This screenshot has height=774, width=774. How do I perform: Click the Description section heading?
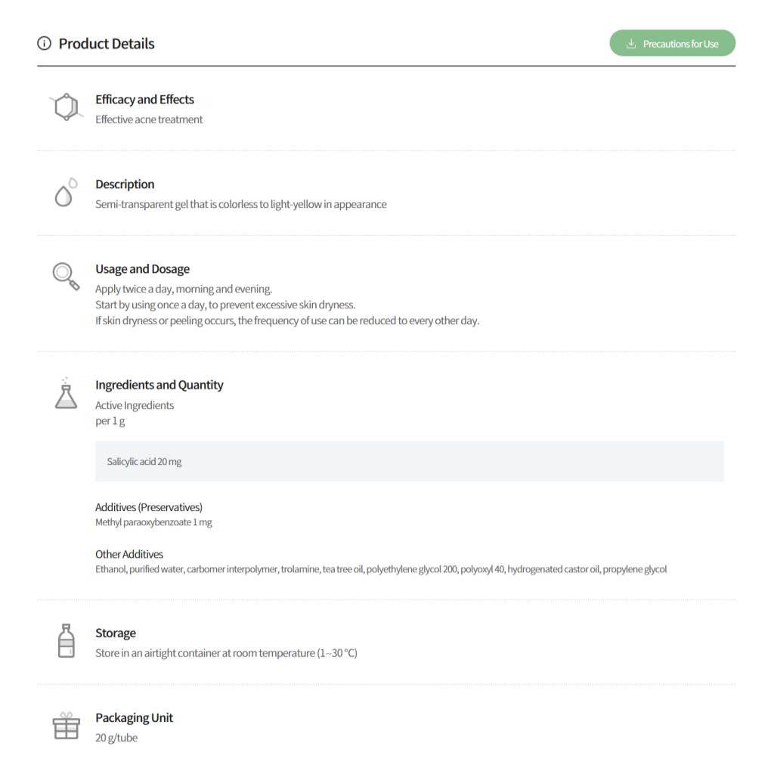125,184
